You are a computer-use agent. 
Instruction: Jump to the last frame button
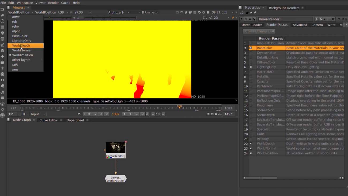(x=142, y=114)
